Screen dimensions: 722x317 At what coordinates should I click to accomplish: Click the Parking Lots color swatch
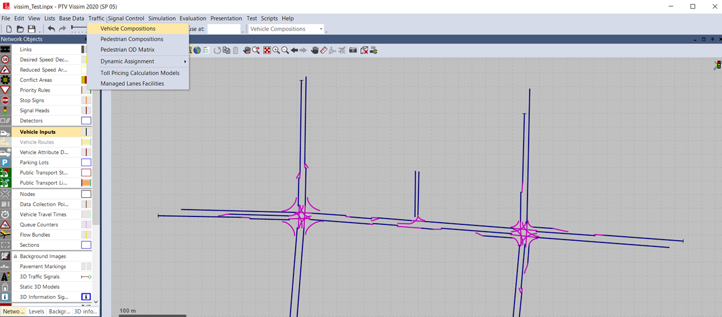tap(86, 163)
